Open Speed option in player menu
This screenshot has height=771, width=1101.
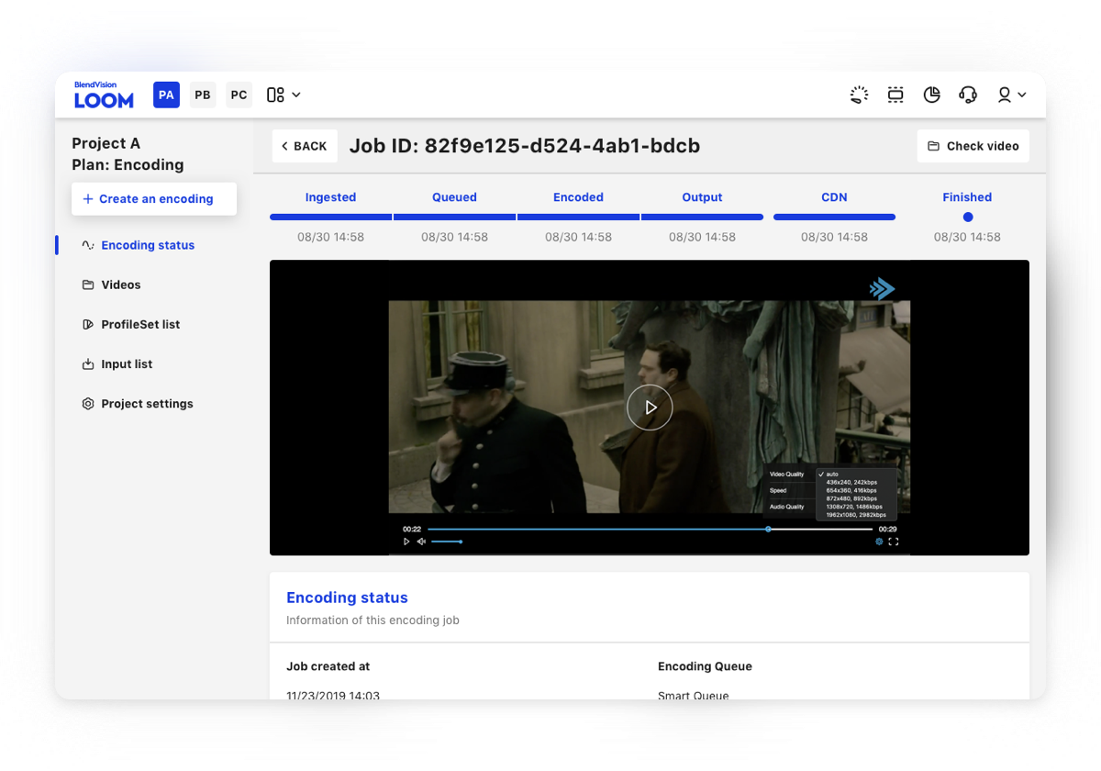(x=778, y=491)
